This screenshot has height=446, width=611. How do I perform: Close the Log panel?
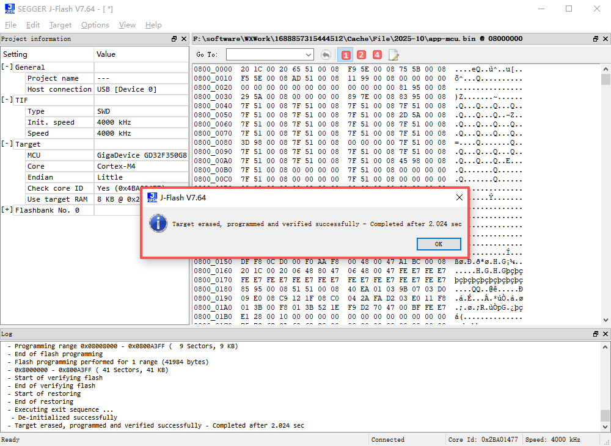pos(606,334)
